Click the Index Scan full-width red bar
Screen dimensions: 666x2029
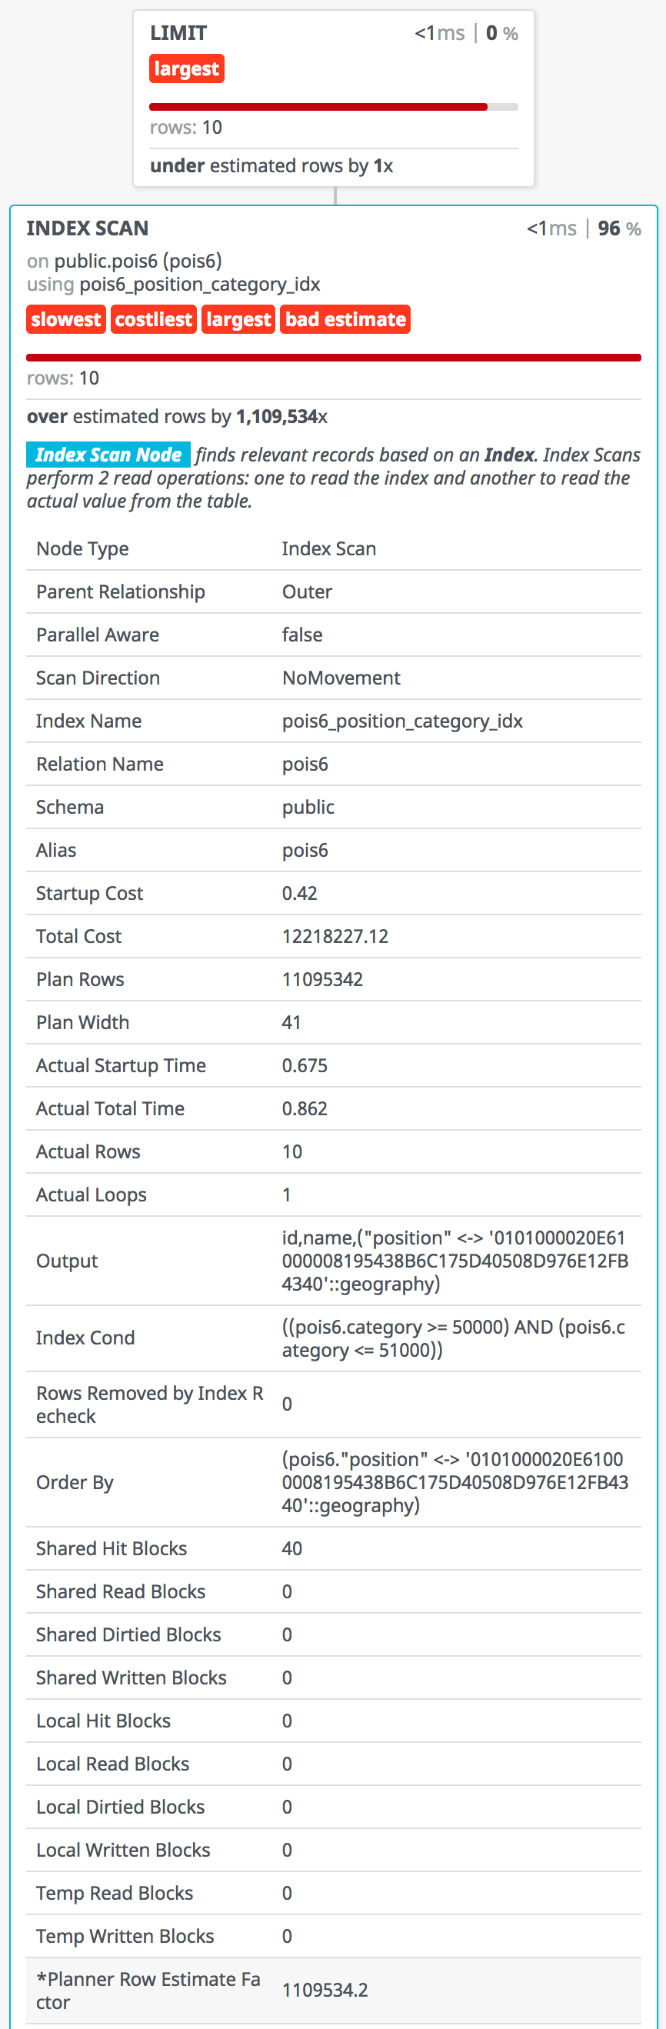[334, 358]
